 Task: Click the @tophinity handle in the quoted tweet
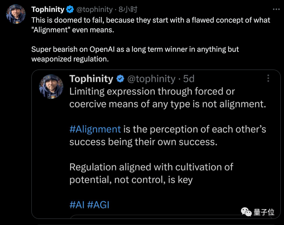pyautogui.click(x=151, y=79)
